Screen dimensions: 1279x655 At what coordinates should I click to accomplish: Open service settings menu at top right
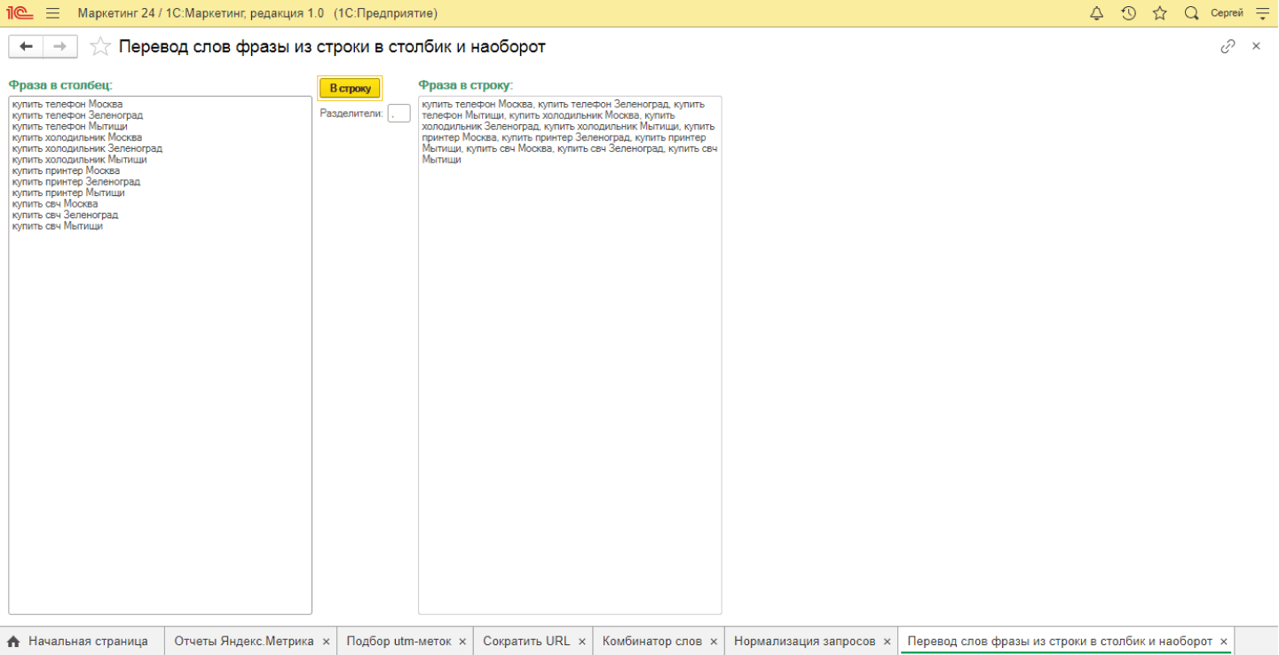coord(1262,13)
